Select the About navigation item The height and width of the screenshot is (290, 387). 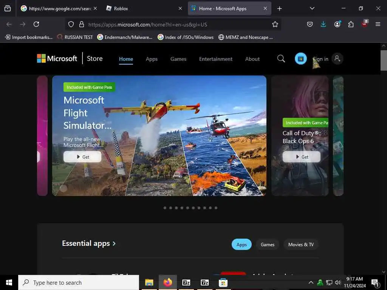pyautogui.click(x=252, y=59)
